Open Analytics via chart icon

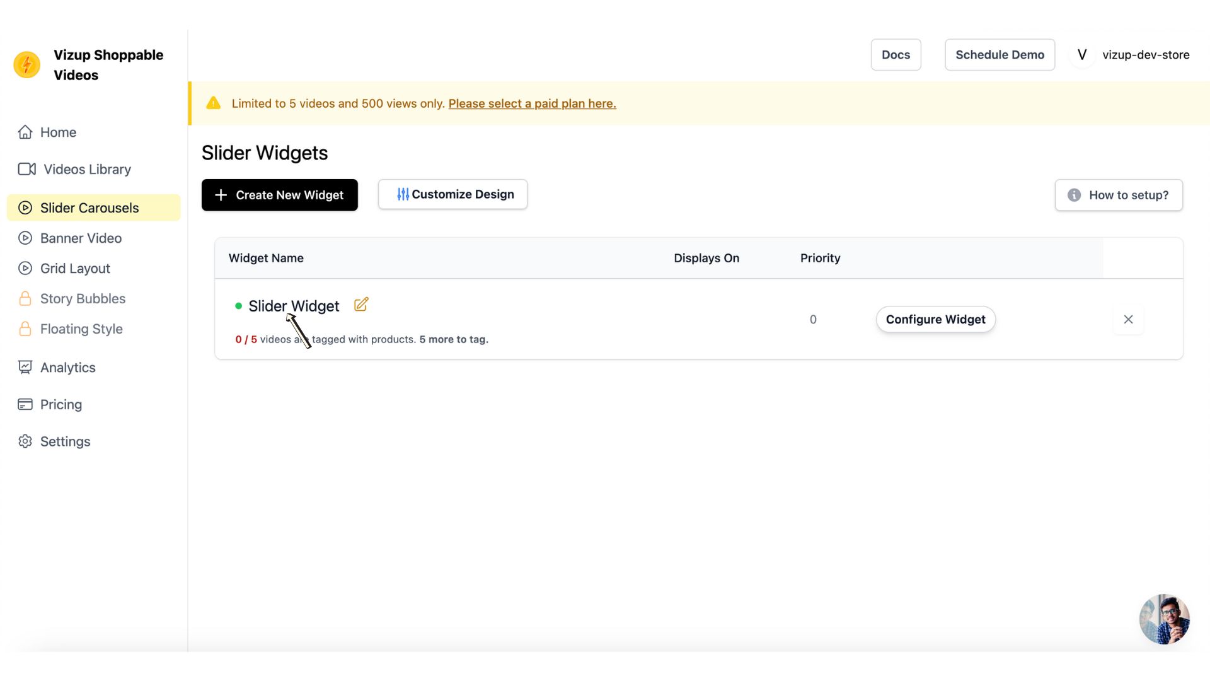[24, 367]
